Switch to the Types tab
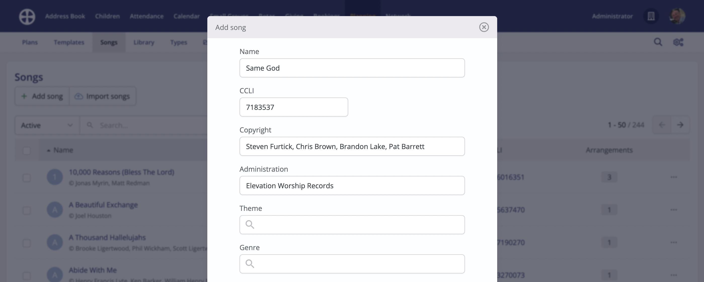 pos(179,42)
